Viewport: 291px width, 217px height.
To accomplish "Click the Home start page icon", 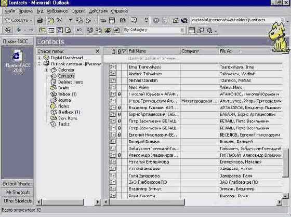I will [176, 20].
